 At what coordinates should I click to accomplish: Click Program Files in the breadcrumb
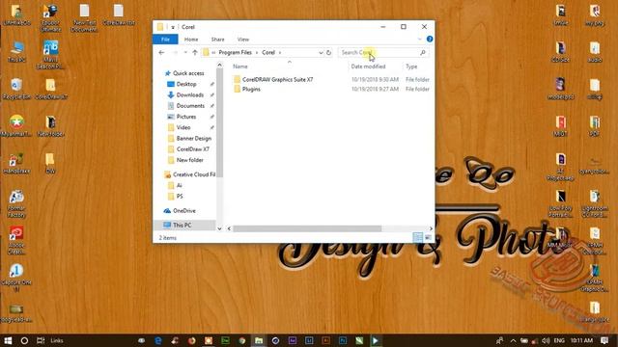tap(235, 52)
